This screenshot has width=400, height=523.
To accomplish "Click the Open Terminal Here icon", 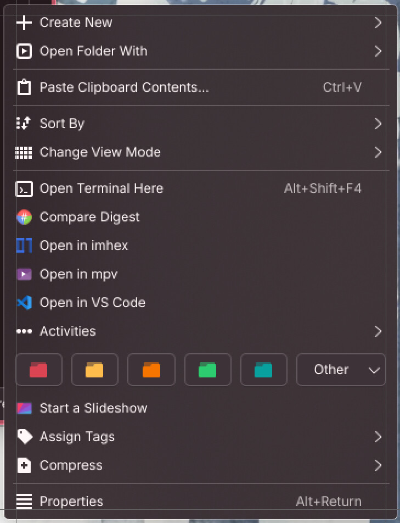I will tap(24, 188).
